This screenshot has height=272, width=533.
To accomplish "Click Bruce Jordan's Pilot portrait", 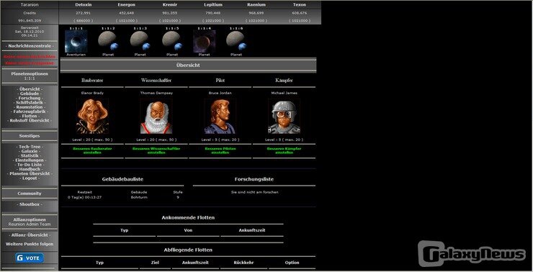I will pyautogui.click(x=220, y=116).
